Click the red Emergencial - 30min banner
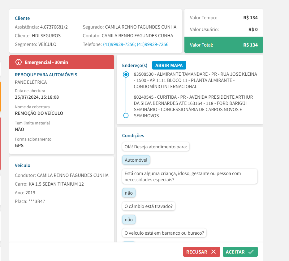The height and width of the screenshot is (261, 289). click(x=62, y=62)
